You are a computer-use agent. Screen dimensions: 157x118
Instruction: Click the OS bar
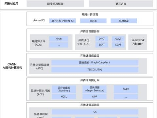(x=95, y=112)
